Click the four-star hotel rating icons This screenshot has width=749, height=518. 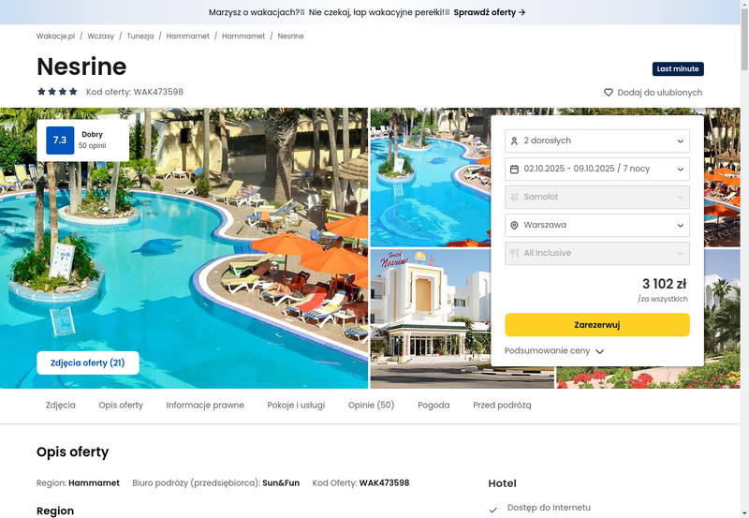point(57,91)
